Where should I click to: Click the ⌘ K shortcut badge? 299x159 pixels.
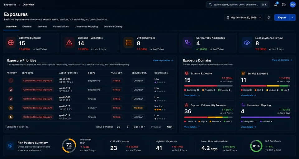point(264,5)
